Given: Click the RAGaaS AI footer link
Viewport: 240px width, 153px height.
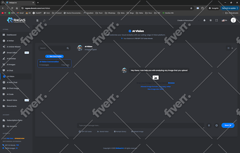Looking at the screenshot, I should pos(120,148).
